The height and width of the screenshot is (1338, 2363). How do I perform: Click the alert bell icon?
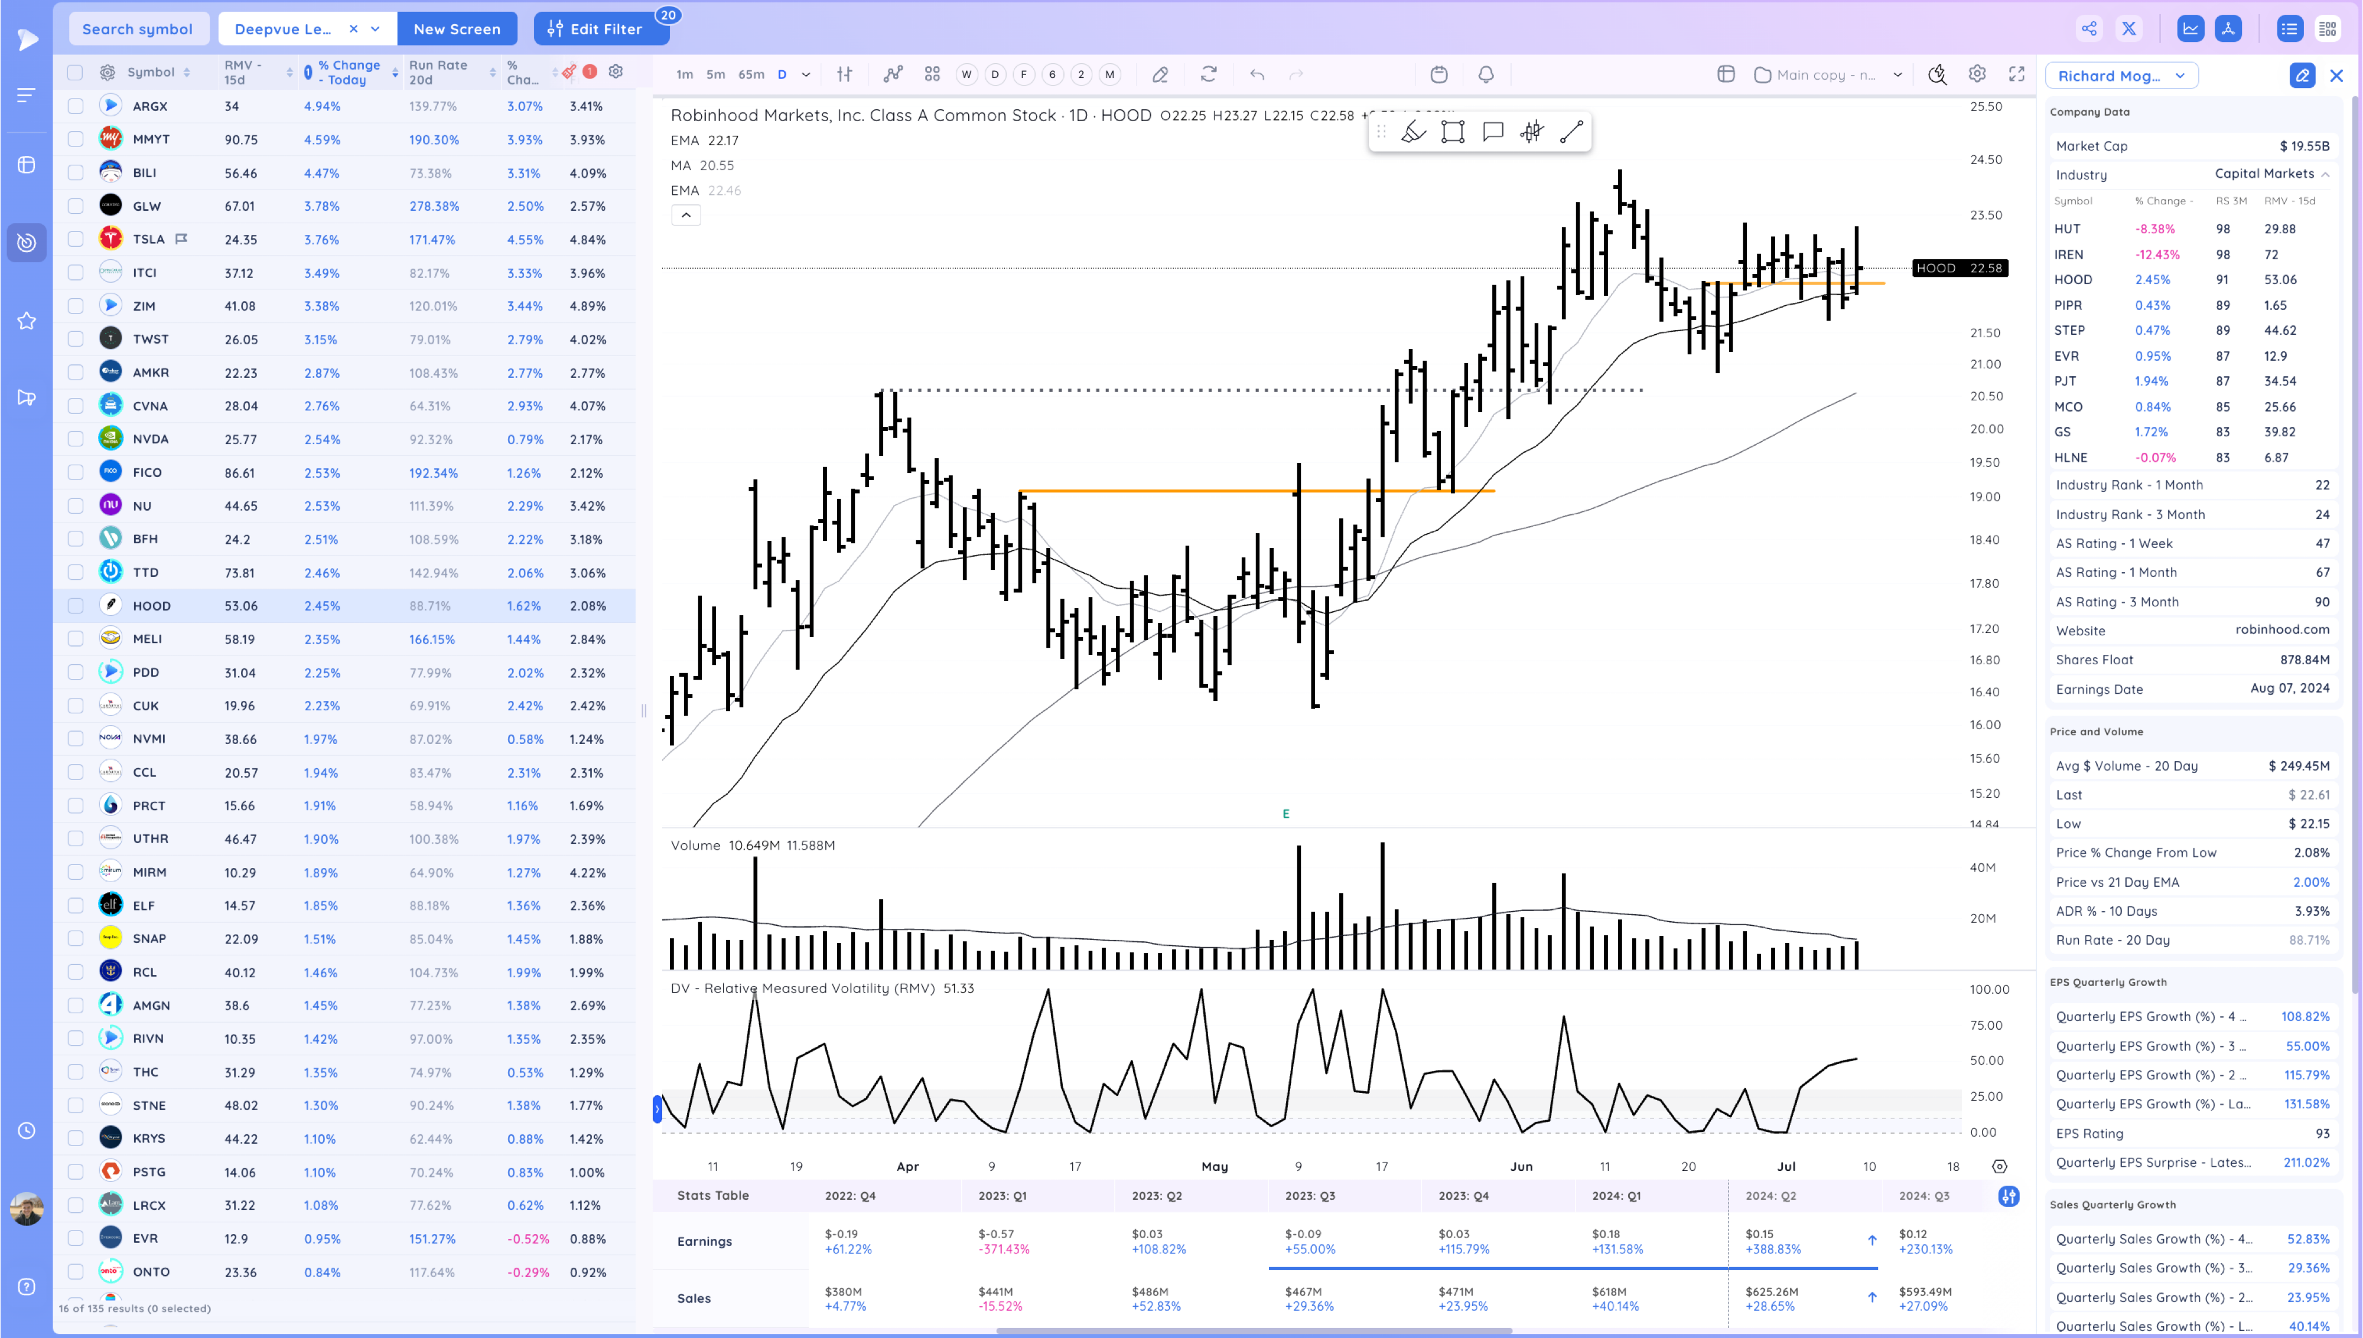(1485, 74)
